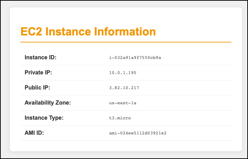The width and height of the screenshot is (248, 159).
Task: Click the 'Public IP:' label
Action: pos(37,88)
